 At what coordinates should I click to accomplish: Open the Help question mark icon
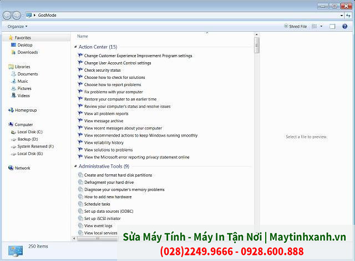tap(344, 26)
